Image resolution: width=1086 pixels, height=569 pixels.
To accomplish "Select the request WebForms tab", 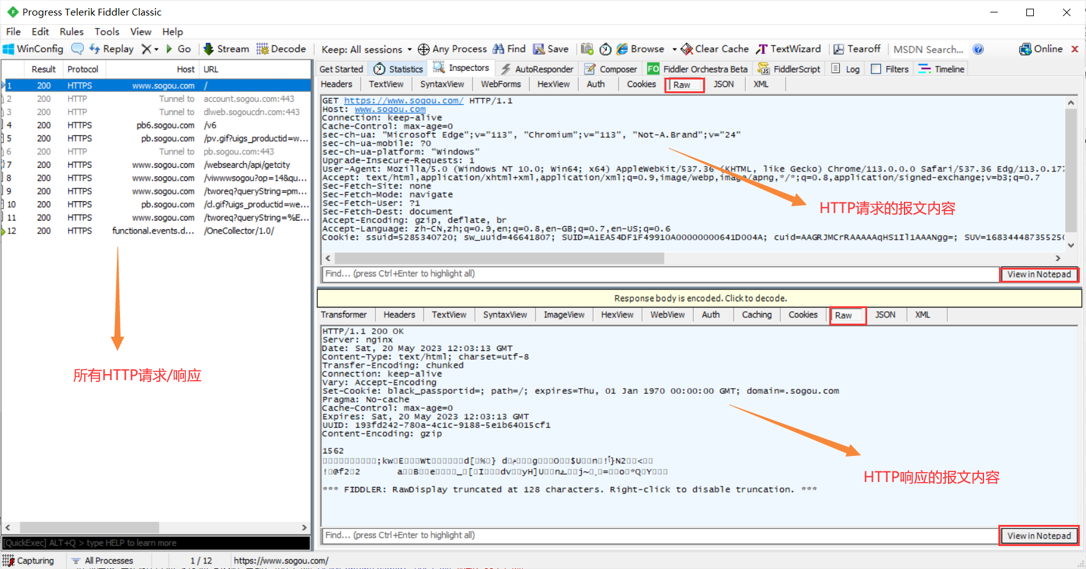I will click(500, 84).
